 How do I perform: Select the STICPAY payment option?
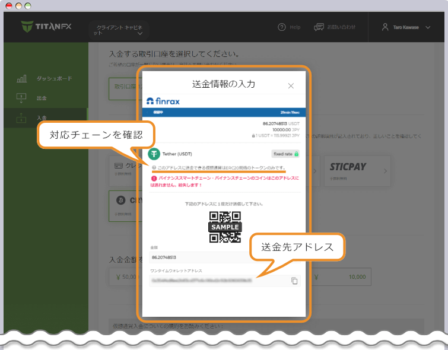point(357,171)
